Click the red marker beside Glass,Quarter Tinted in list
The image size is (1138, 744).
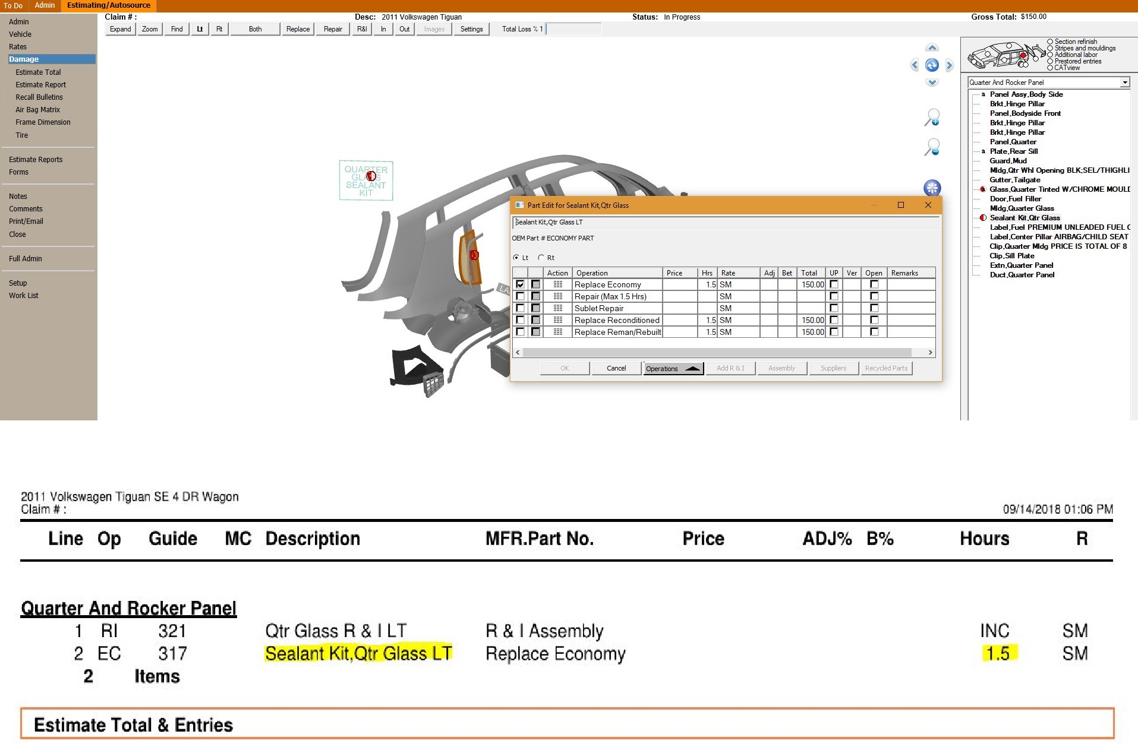pyautogui.click(x=983, y=189)
